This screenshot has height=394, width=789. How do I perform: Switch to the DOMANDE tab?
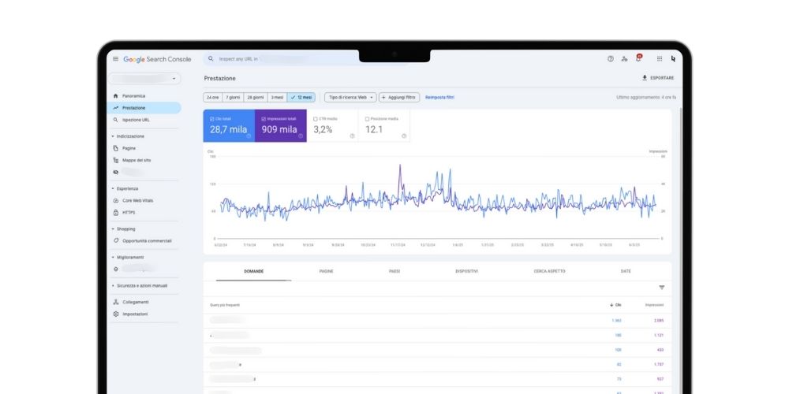tap(253, 271)
